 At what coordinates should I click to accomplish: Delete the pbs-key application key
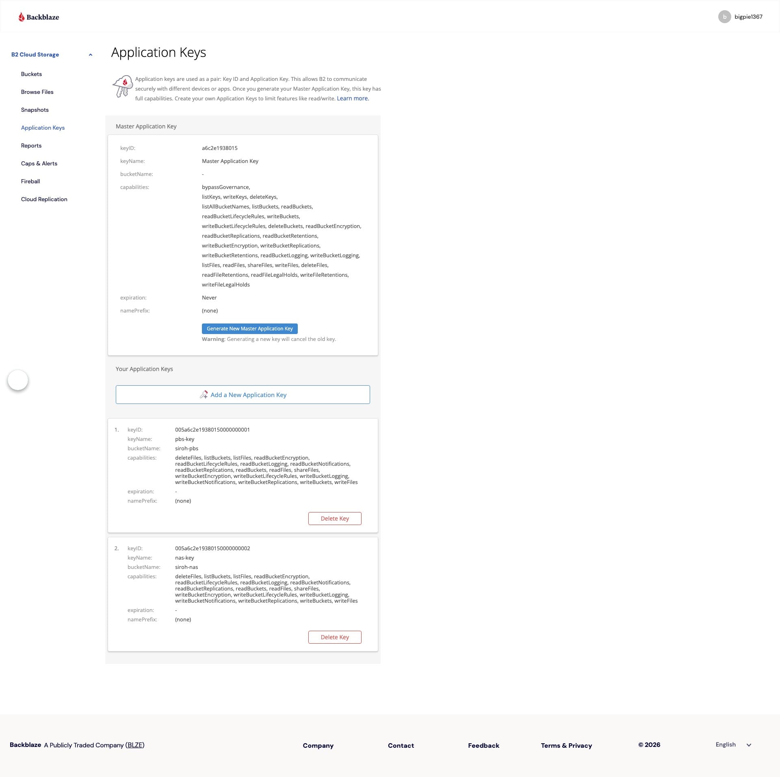pos(334,519)
